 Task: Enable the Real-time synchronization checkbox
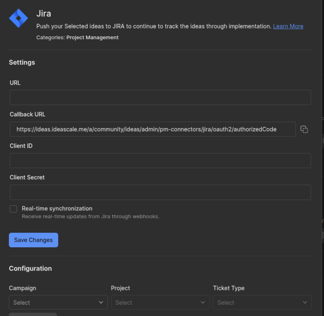pos(14,209)
